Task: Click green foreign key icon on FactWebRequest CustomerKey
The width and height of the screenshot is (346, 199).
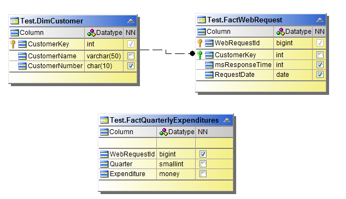Action: [200, 55]
